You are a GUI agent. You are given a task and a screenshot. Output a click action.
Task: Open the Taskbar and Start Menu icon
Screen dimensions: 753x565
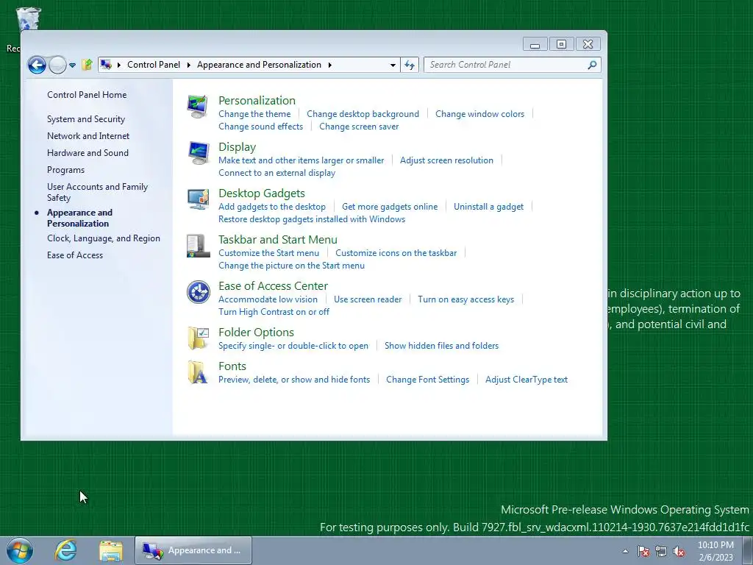point(198,246)
